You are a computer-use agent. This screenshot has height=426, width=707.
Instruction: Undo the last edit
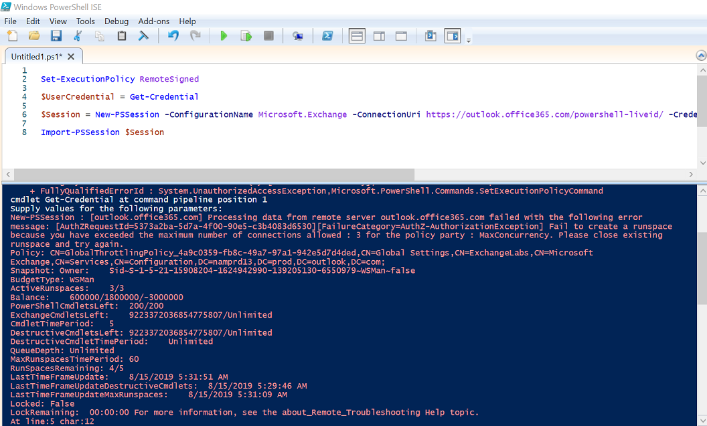(173, 35)
